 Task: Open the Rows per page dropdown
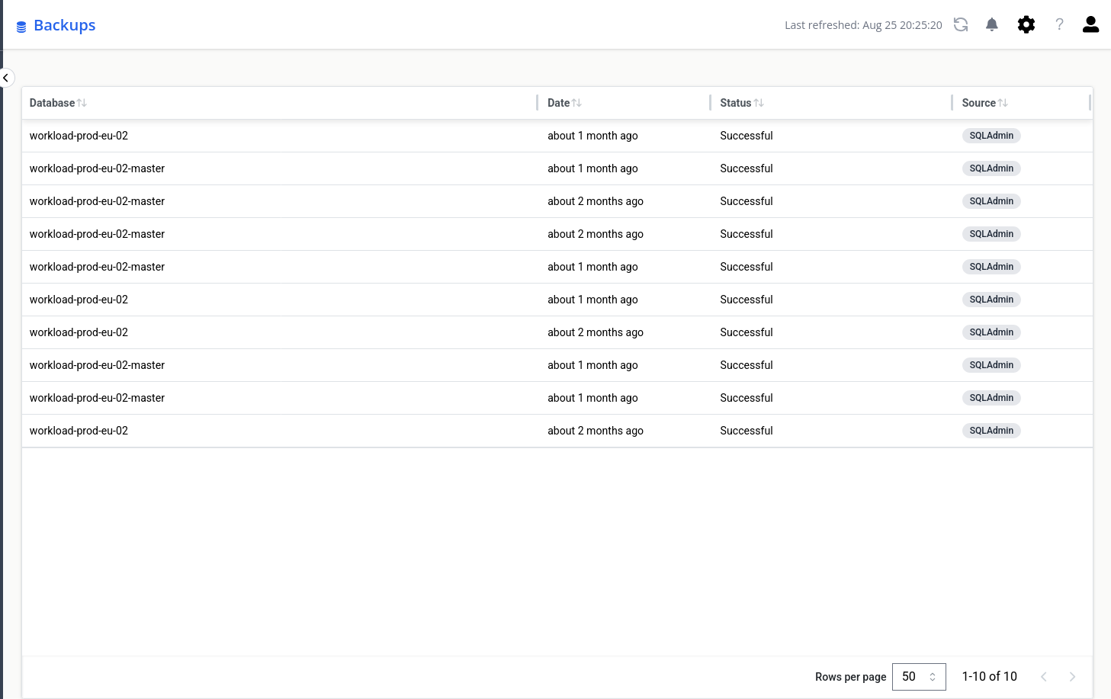[x=918, y=677]
